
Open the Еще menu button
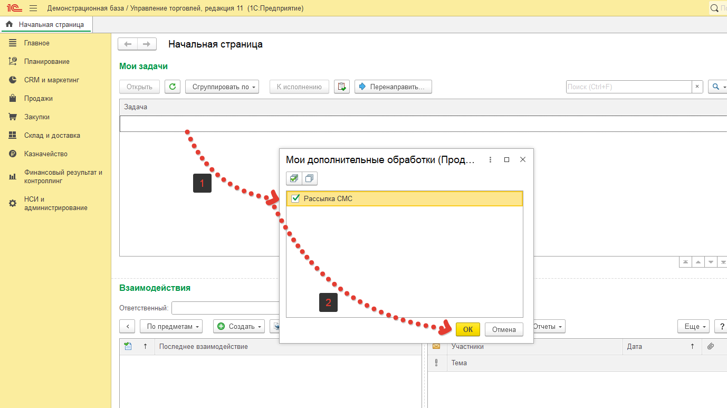(x=694, y=327)
